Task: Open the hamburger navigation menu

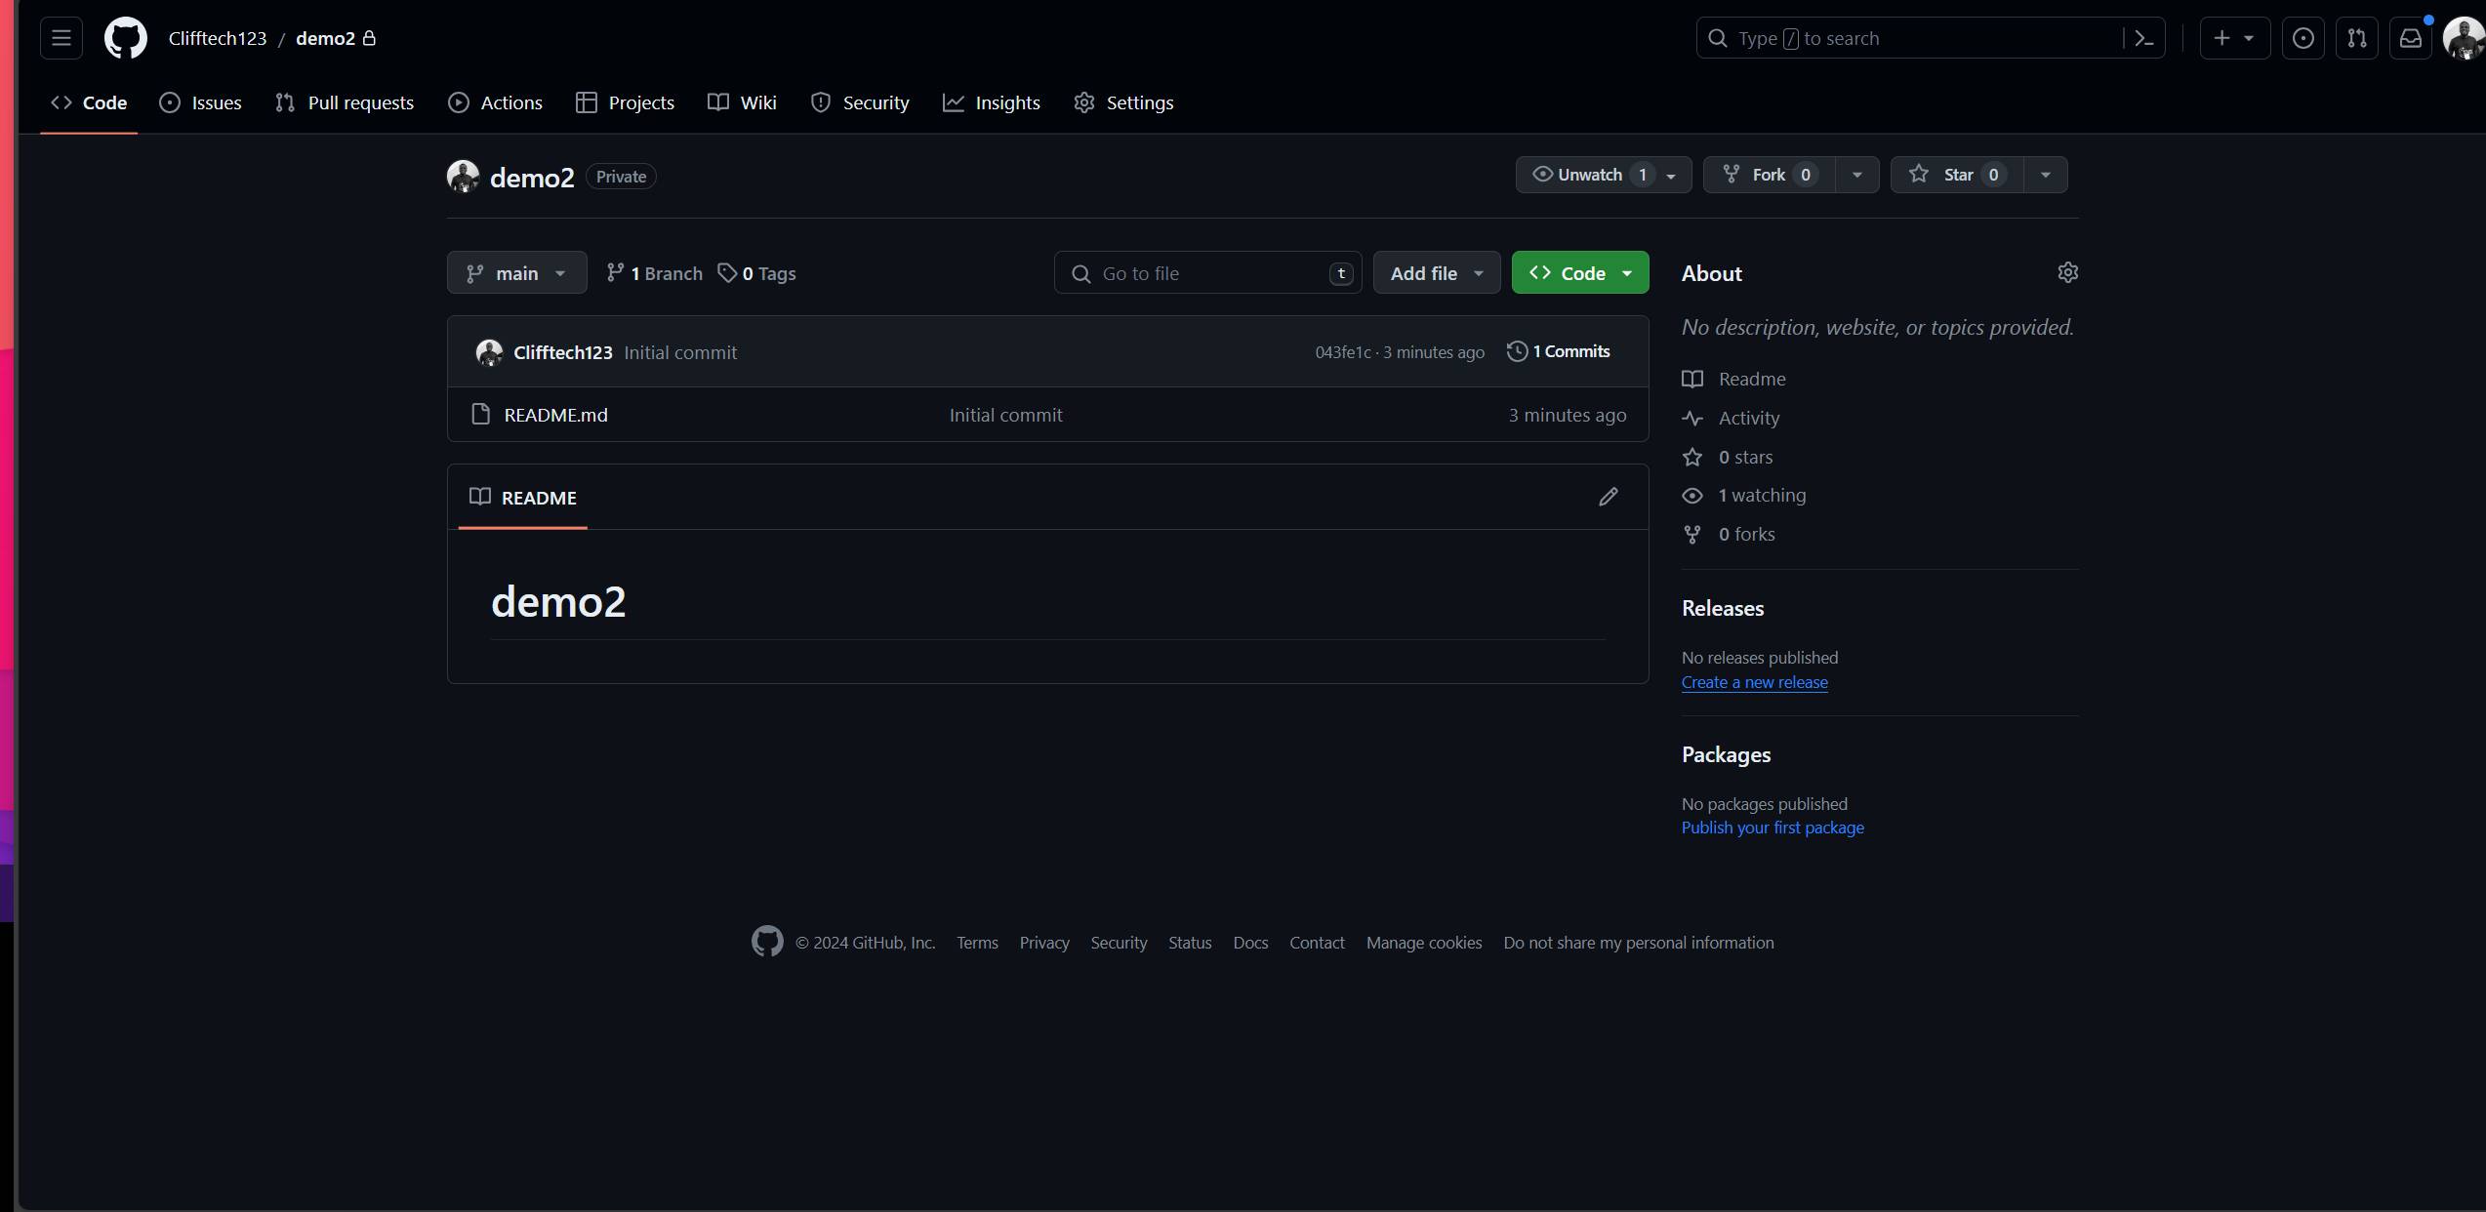Action: [x=61, y=38]
